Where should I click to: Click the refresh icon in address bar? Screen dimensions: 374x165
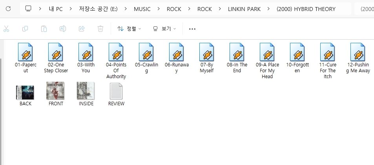point(8,9)
